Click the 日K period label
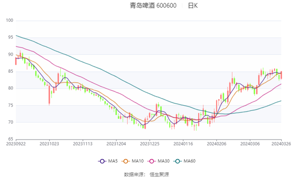The image size is (293, 178). 193,5
